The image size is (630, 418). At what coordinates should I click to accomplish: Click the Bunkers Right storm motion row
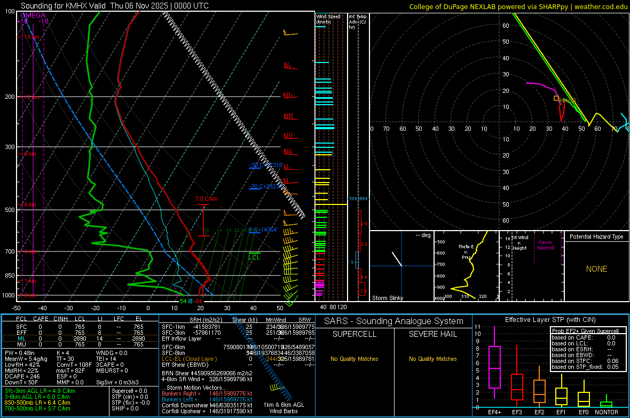tap(207, 393)
